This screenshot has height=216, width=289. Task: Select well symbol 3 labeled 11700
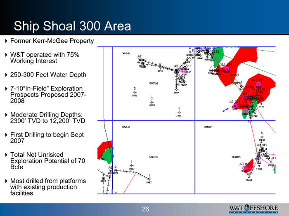[152, 102]
